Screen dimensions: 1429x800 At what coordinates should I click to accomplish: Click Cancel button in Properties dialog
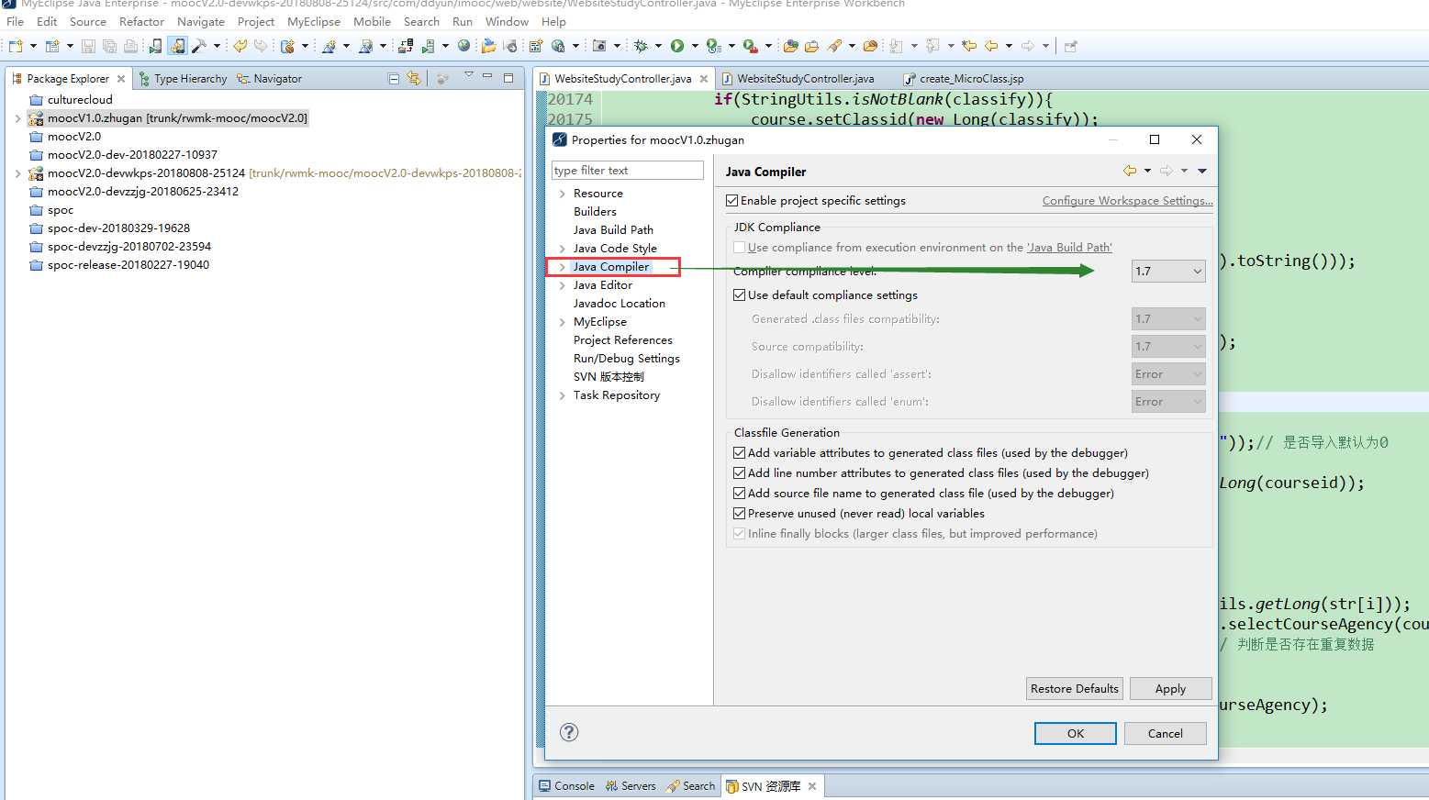1166,733
